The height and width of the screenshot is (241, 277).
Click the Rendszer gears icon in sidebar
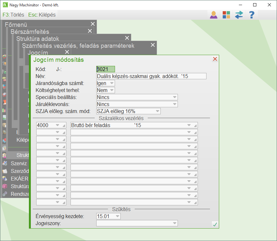tap(5, 194)
